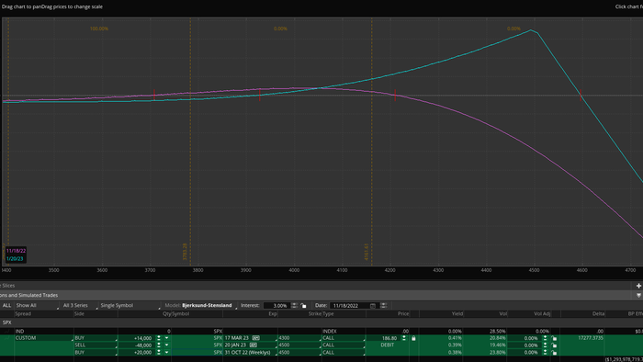The image size is (643, 362).
Task: Click the price stepper next to 186.80
Action: point(404,338)
